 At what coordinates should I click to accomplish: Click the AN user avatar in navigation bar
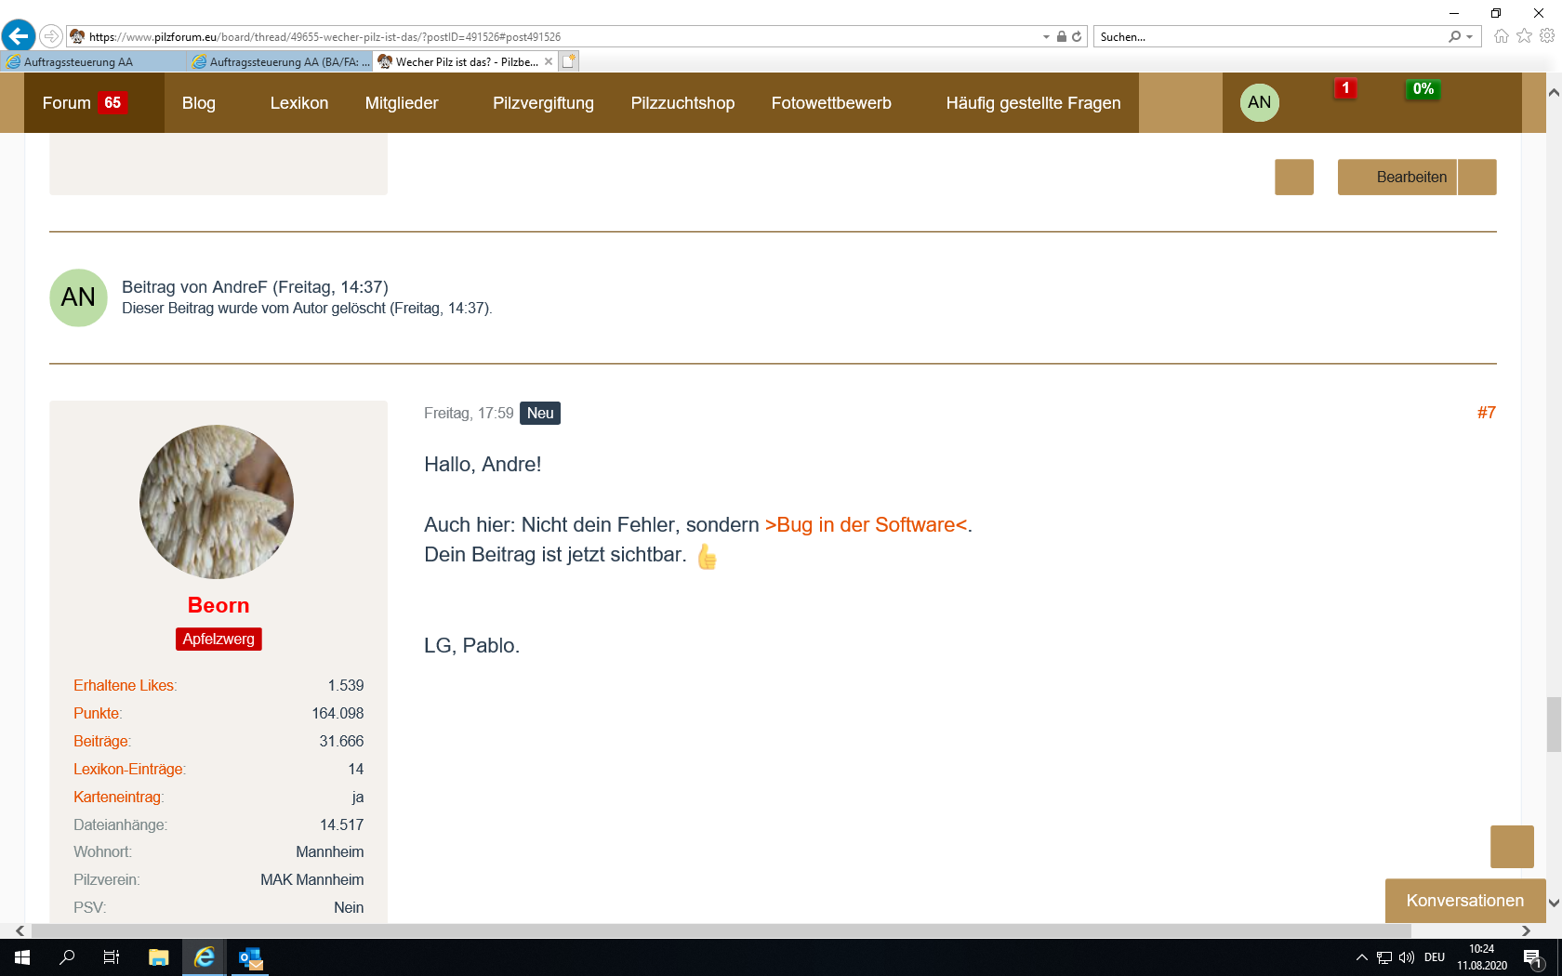(1259, 102)
